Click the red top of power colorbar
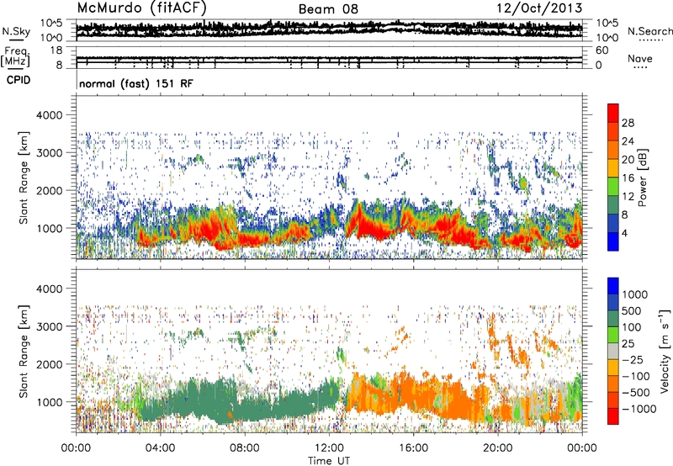This screenshot has height=466, width=673. [613, 113]
